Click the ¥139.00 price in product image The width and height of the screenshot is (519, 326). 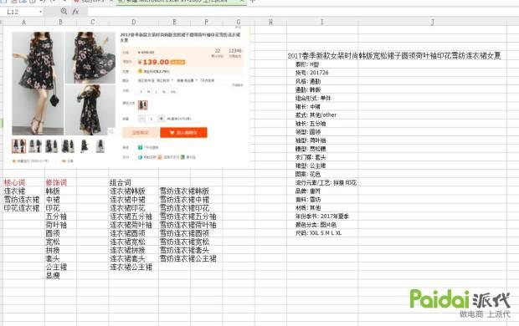pos(154,62)
